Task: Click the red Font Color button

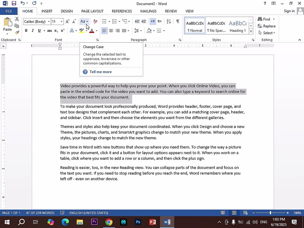Action: [x=92, y=31]
